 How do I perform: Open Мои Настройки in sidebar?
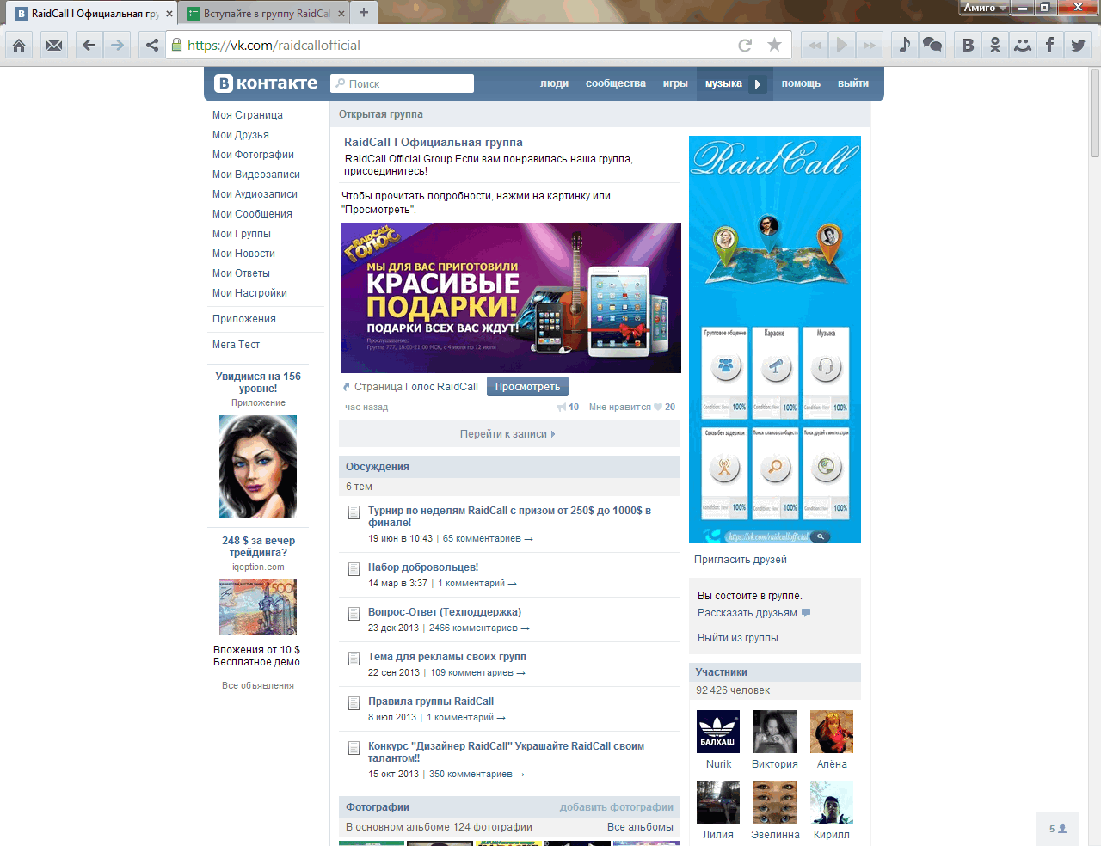[x=249, y=293]
